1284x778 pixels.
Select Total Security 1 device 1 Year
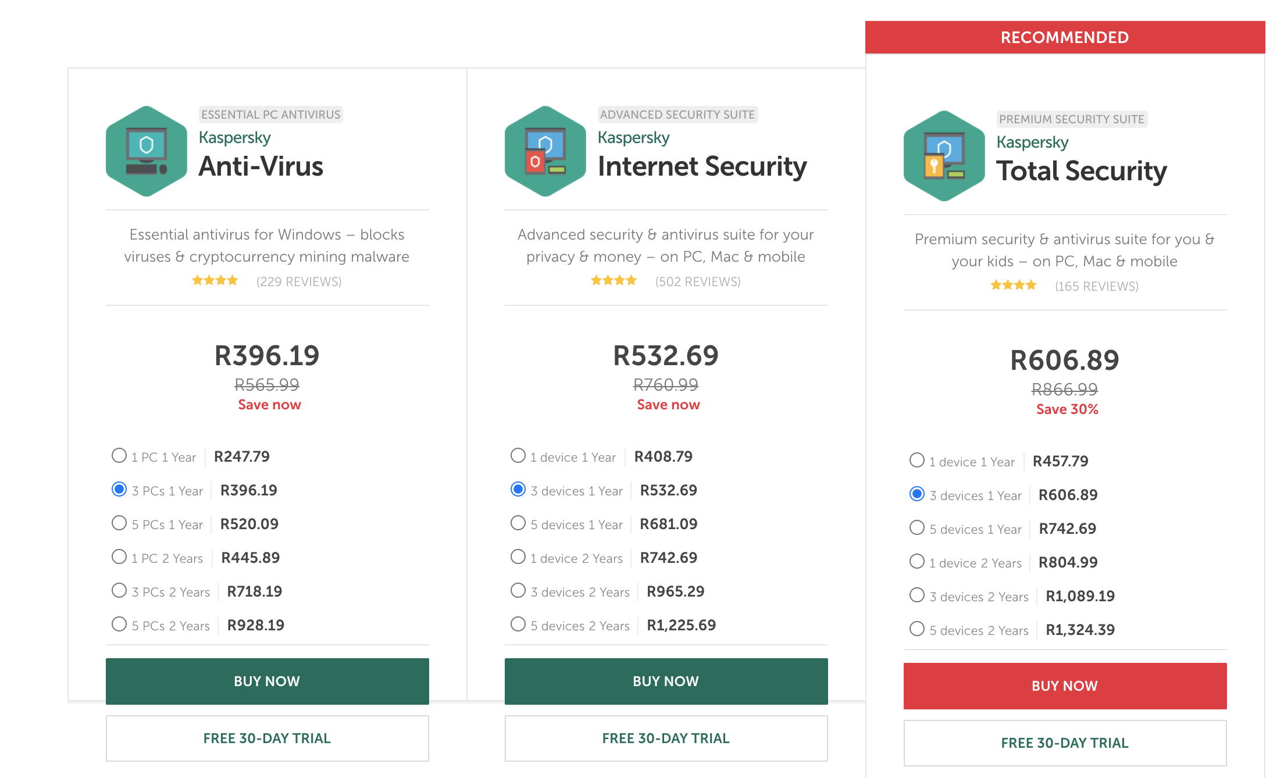[917, 461]
